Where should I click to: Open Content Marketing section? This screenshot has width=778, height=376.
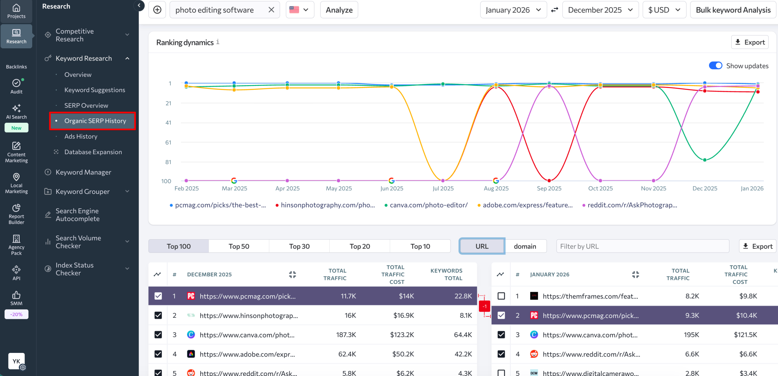[x=16, y=152]
